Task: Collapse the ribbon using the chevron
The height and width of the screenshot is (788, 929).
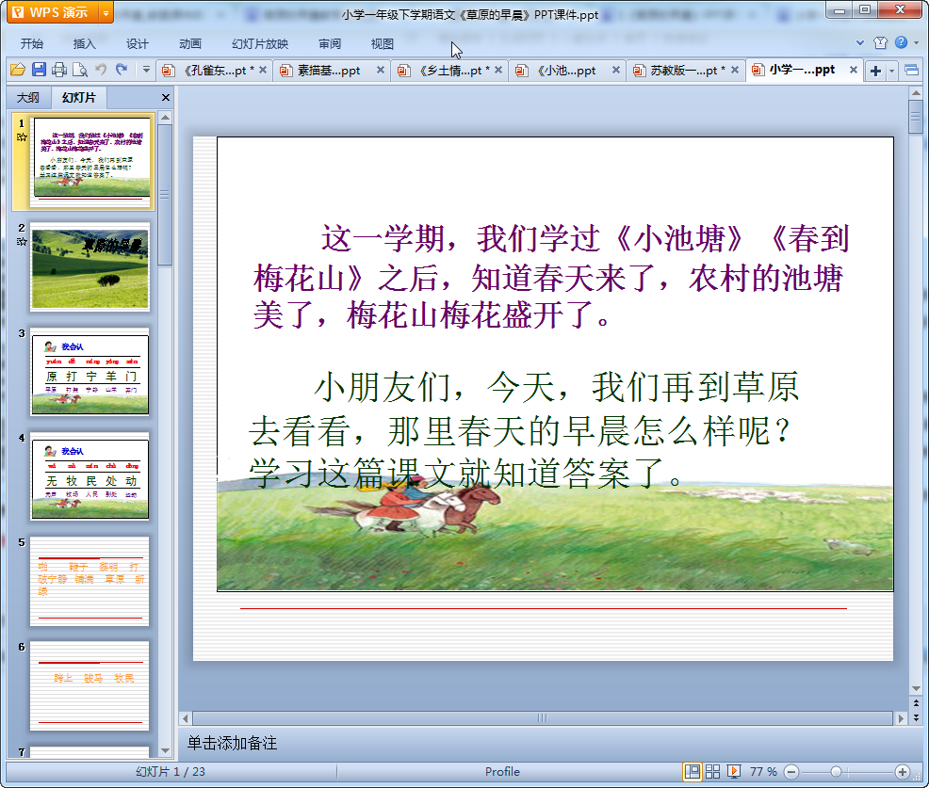Action: click(x=860, y=42)
